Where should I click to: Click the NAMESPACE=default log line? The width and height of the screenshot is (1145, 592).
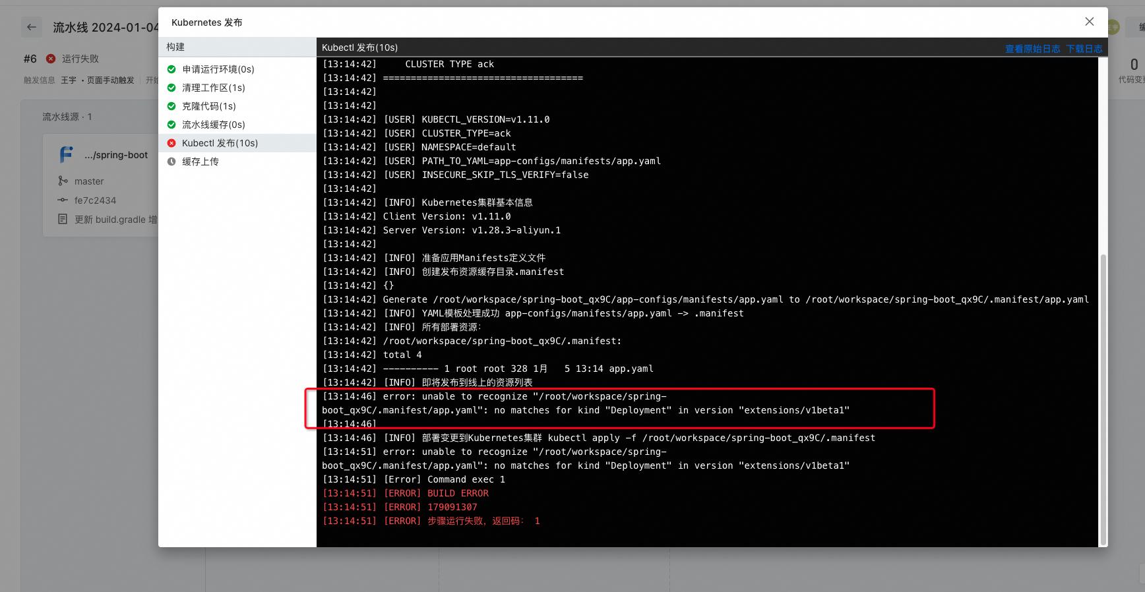point(419,147)
